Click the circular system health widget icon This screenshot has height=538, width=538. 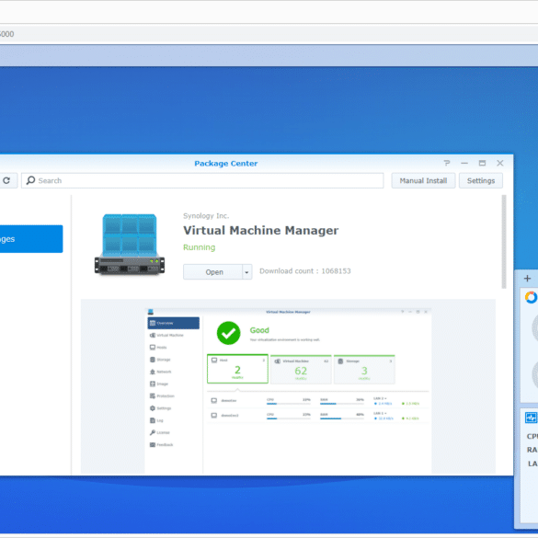531,297
